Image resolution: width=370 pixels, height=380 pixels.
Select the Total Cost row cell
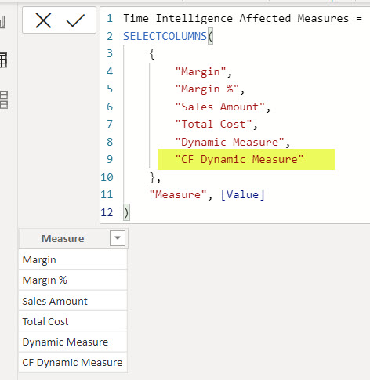(73, 321)
